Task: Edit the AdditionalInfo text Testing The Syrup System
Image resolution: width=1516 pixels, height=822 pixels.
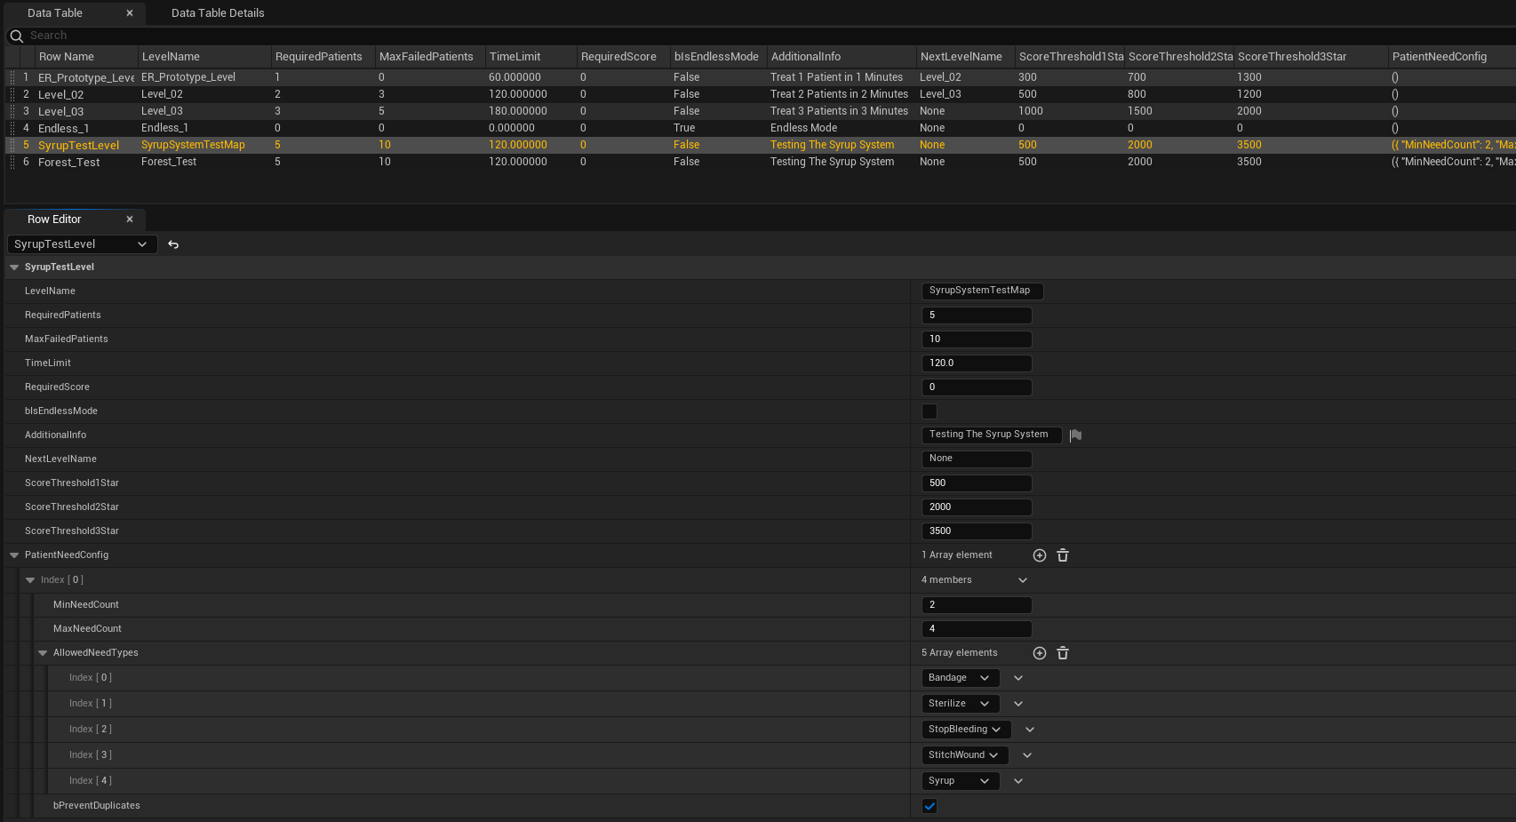Action: [x=992, y=435]
